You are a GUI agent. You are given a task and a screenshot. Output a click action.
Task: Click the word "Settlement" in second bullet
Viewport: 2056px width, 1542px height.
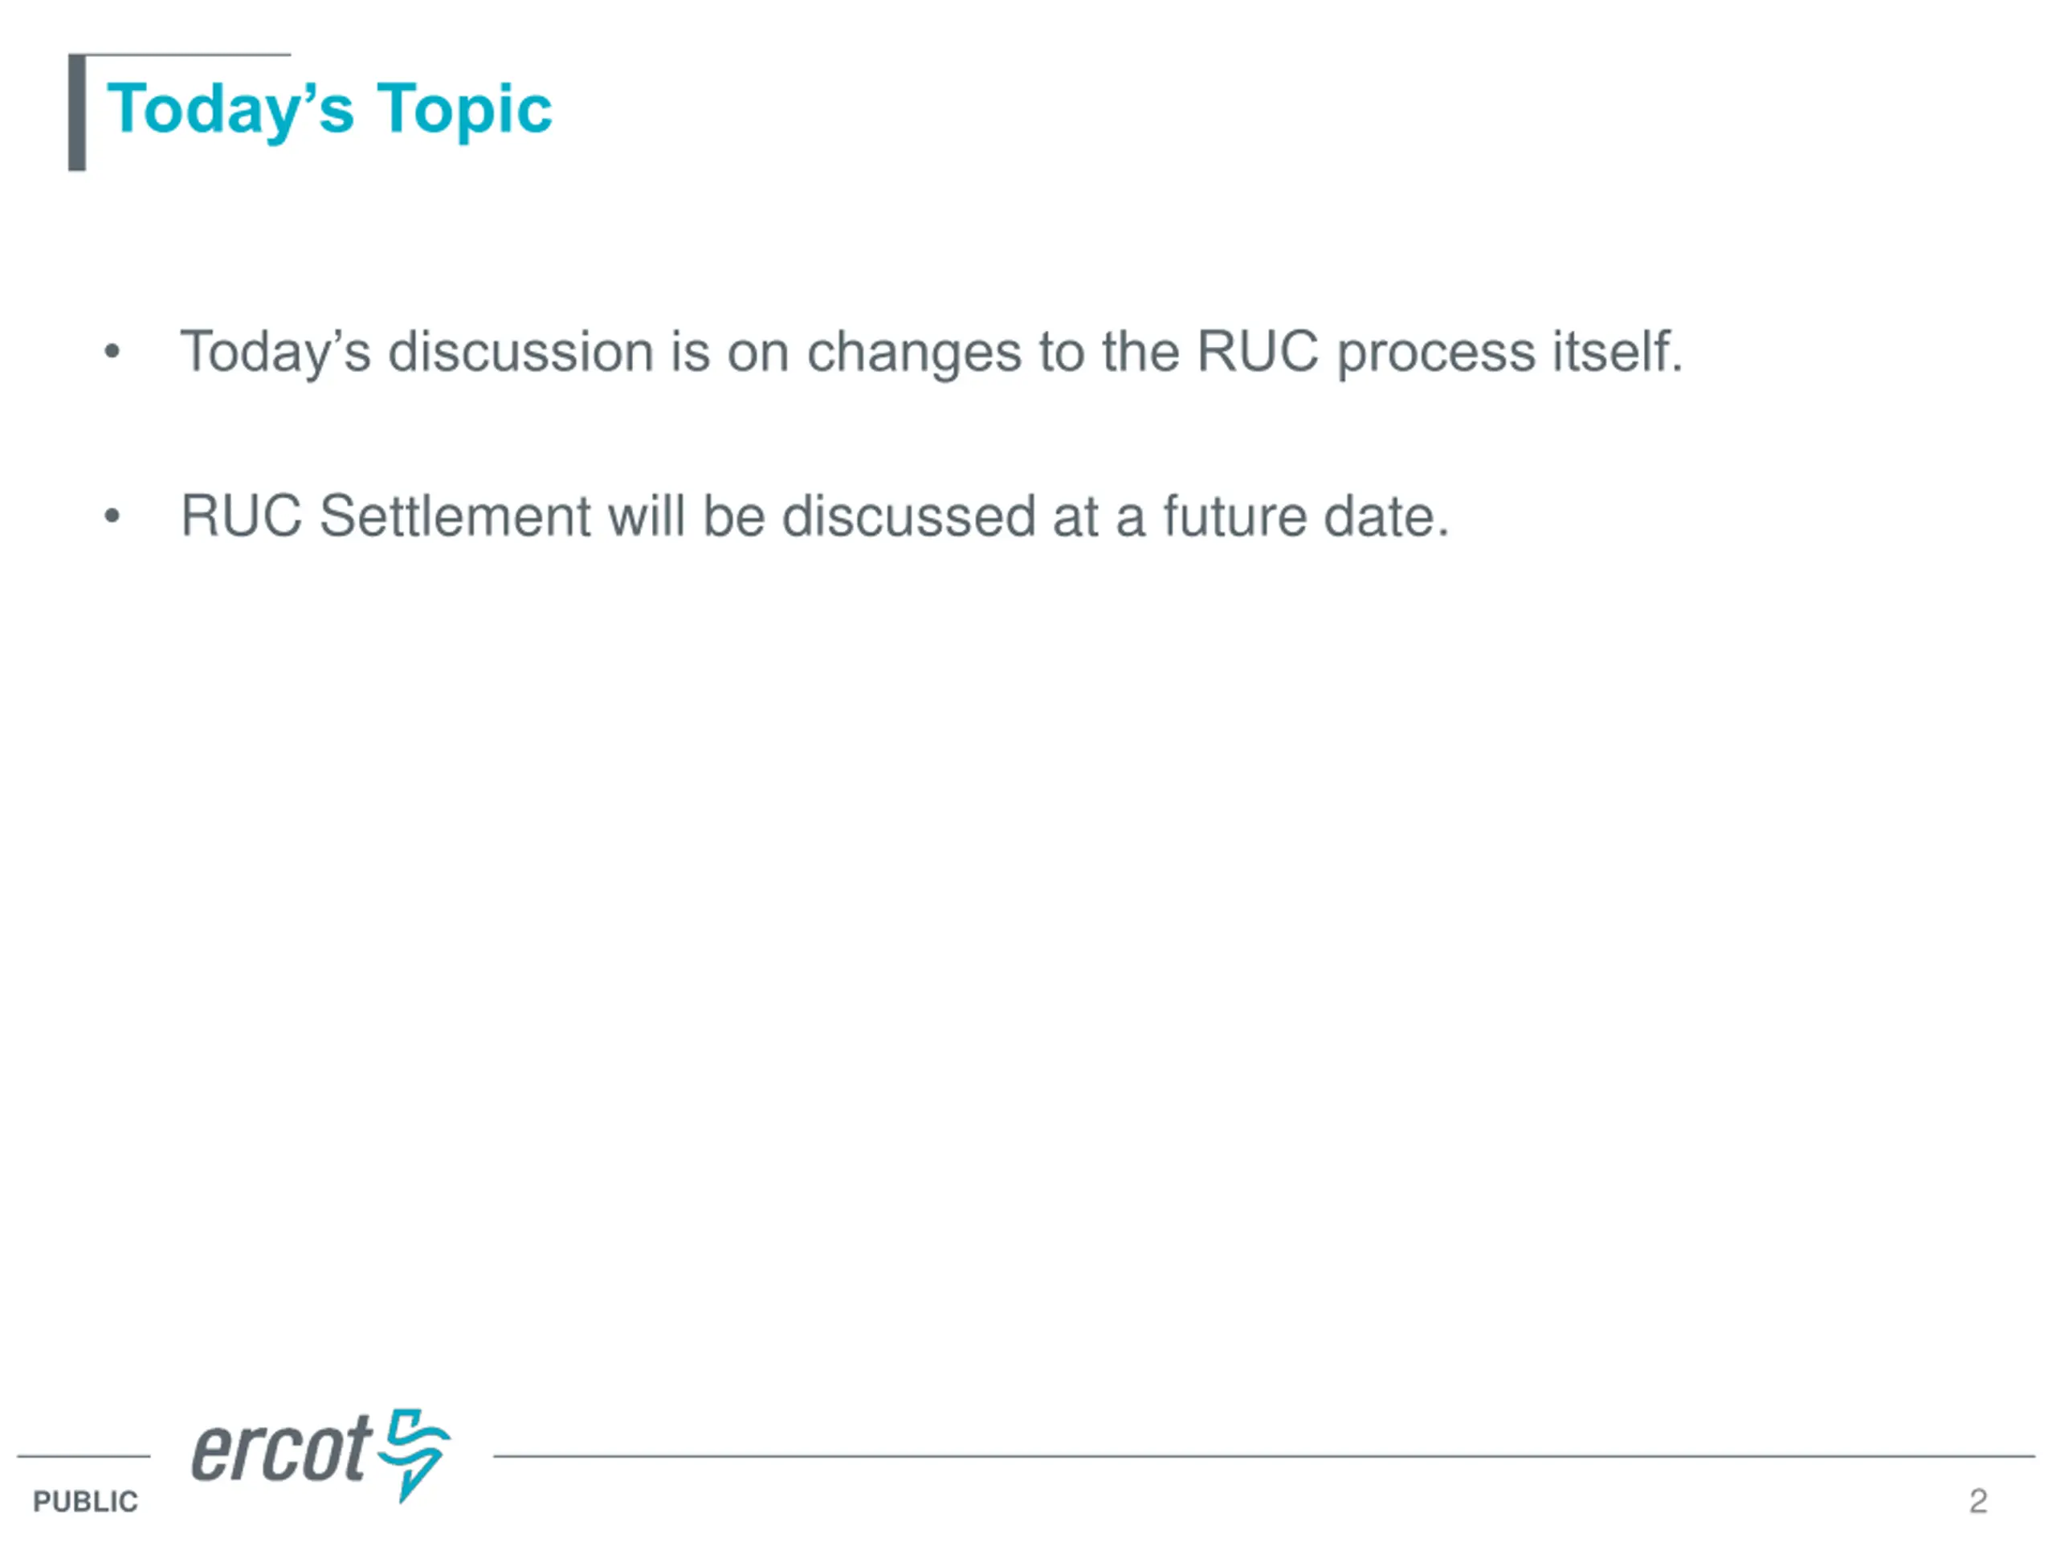pyautogui.click(x=455, y=516)
